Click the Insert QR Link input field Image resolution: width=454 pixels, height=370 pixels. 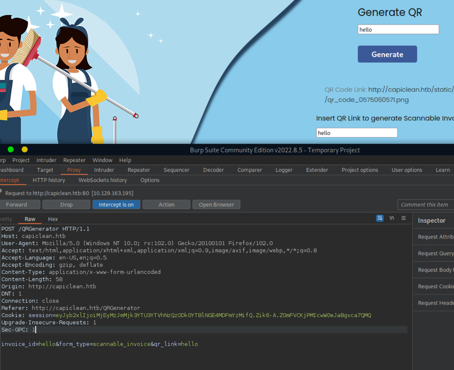click(x=356, y=133)
